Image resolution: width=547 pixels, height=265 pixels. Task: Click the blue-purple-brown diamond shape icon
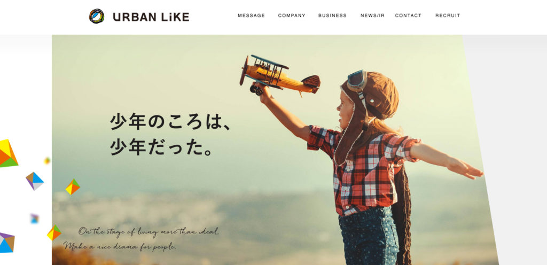35,181
